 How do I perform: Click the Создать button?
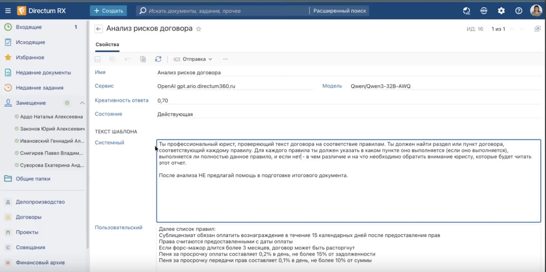pos(108,11)
